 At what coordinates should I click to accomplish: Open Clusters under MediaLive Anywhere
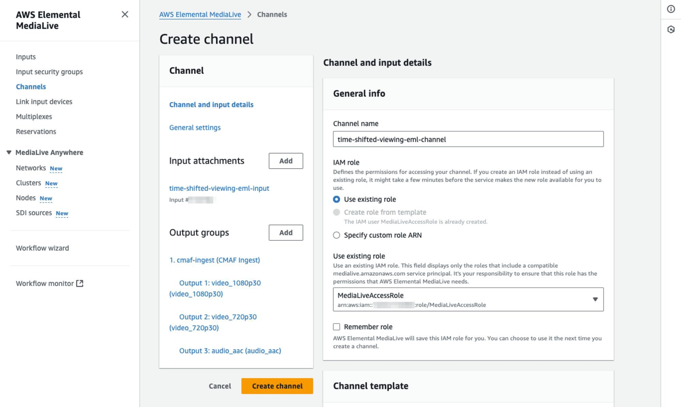point(29,183)
